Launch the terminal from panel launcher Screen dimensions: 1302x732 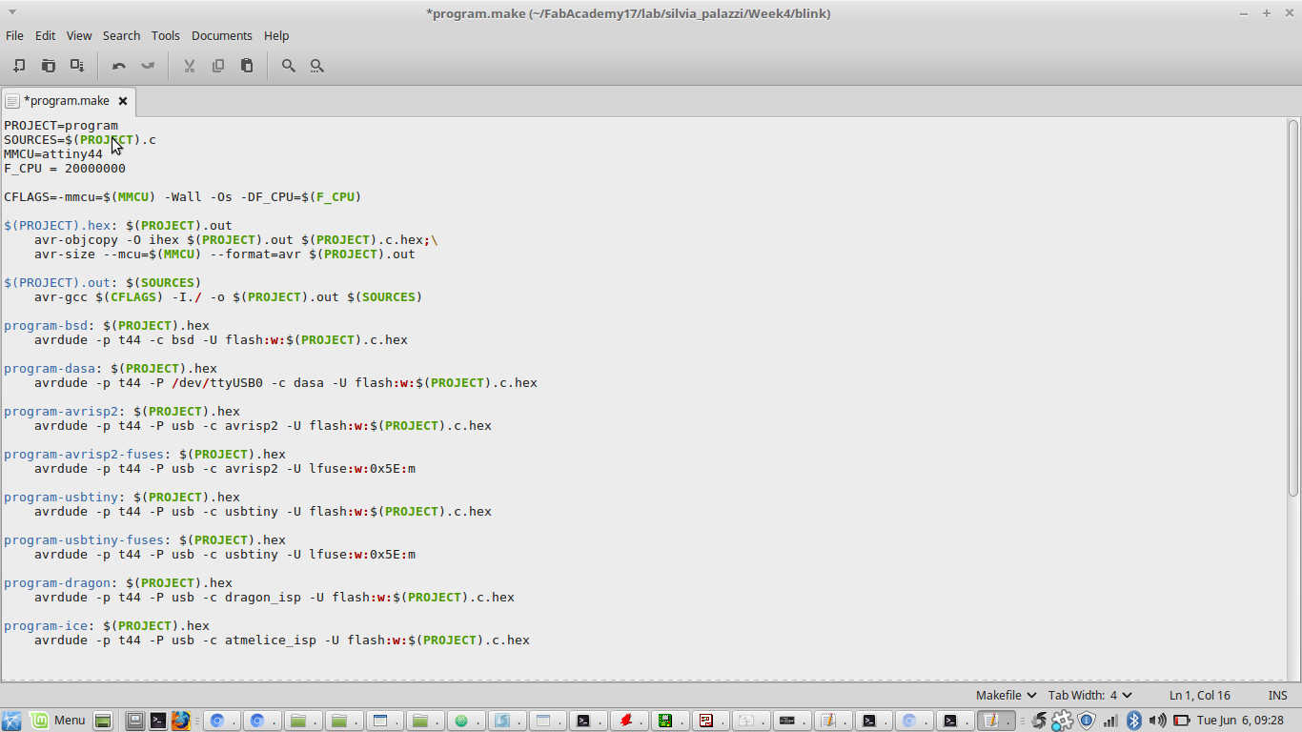pos(157,721)
